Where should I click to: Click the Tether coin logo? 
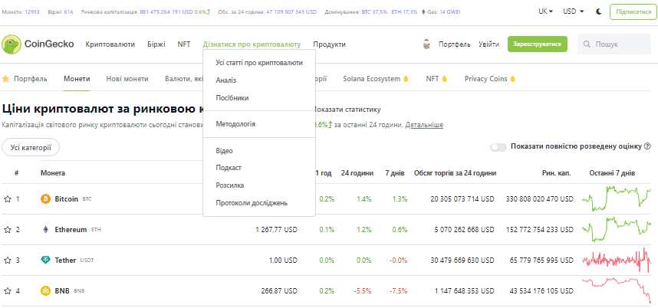(45, 260)
